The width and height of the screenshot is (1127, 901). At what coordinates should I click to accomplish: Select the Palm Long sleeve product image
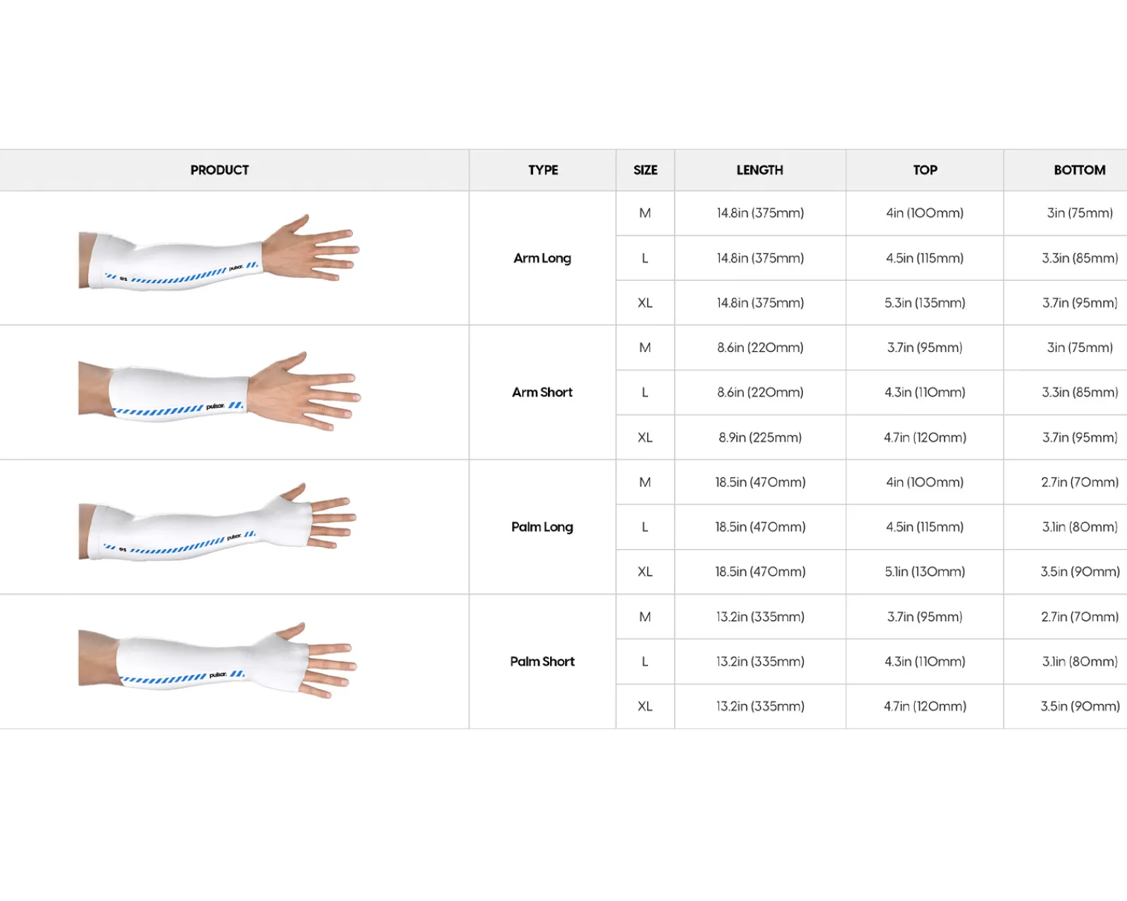pos(218,524)
